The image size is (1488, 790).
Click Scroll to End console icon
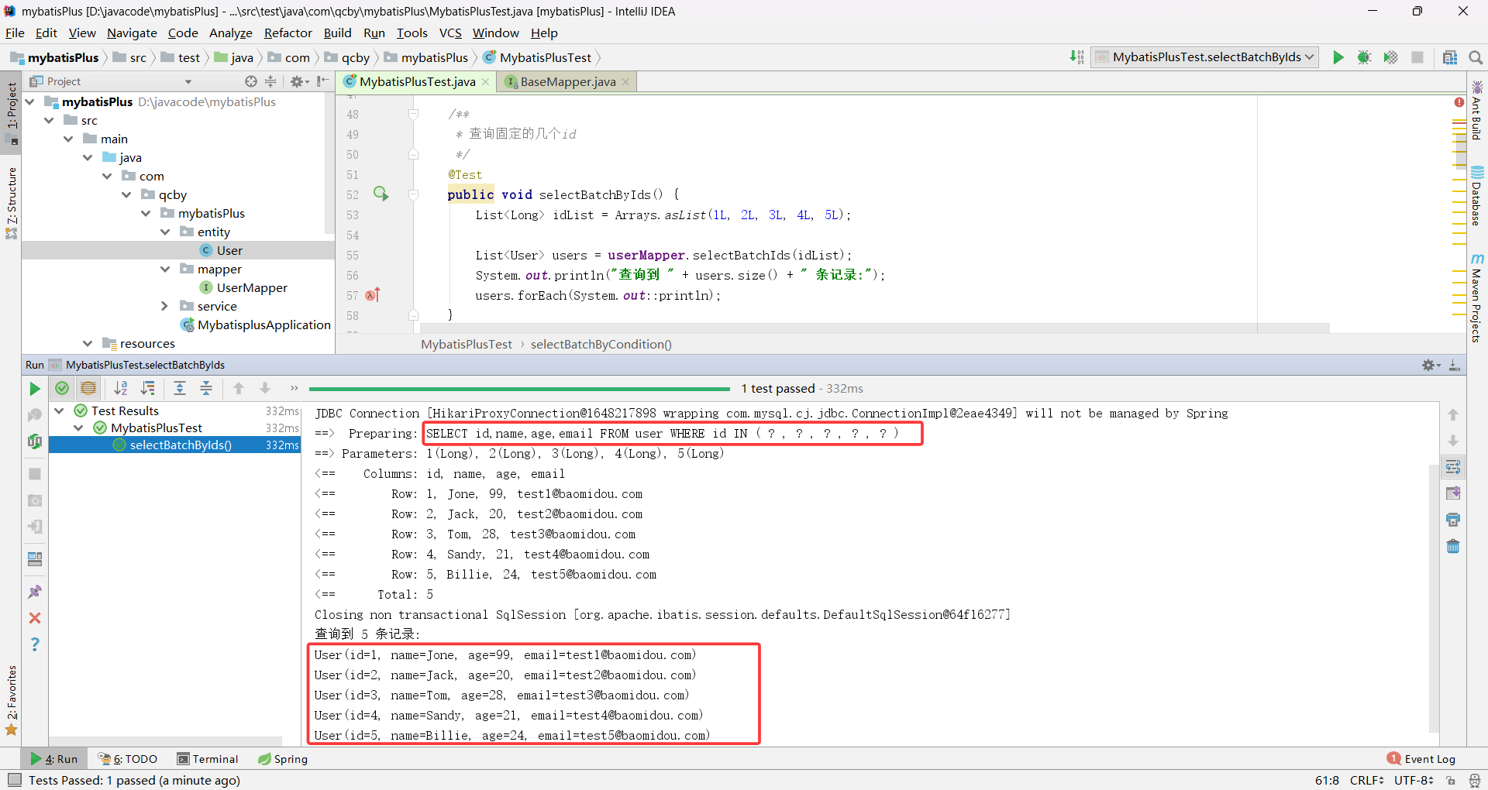[1453, 493]
